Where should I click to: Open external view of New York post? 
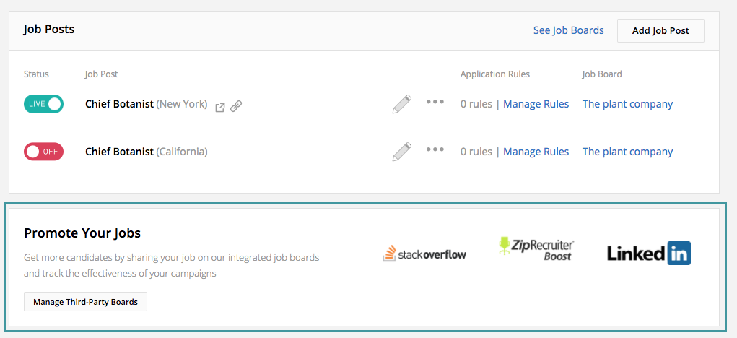click(219, 107)
